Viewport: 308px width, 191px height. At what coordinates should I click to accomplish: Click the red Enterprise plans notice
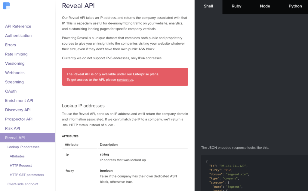pos(125,77)
